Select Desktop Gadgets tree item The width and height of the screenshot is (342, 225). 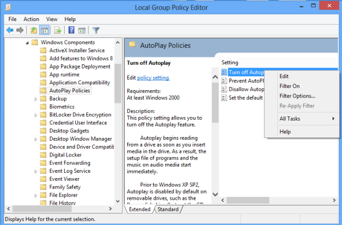tap(69, 131)
